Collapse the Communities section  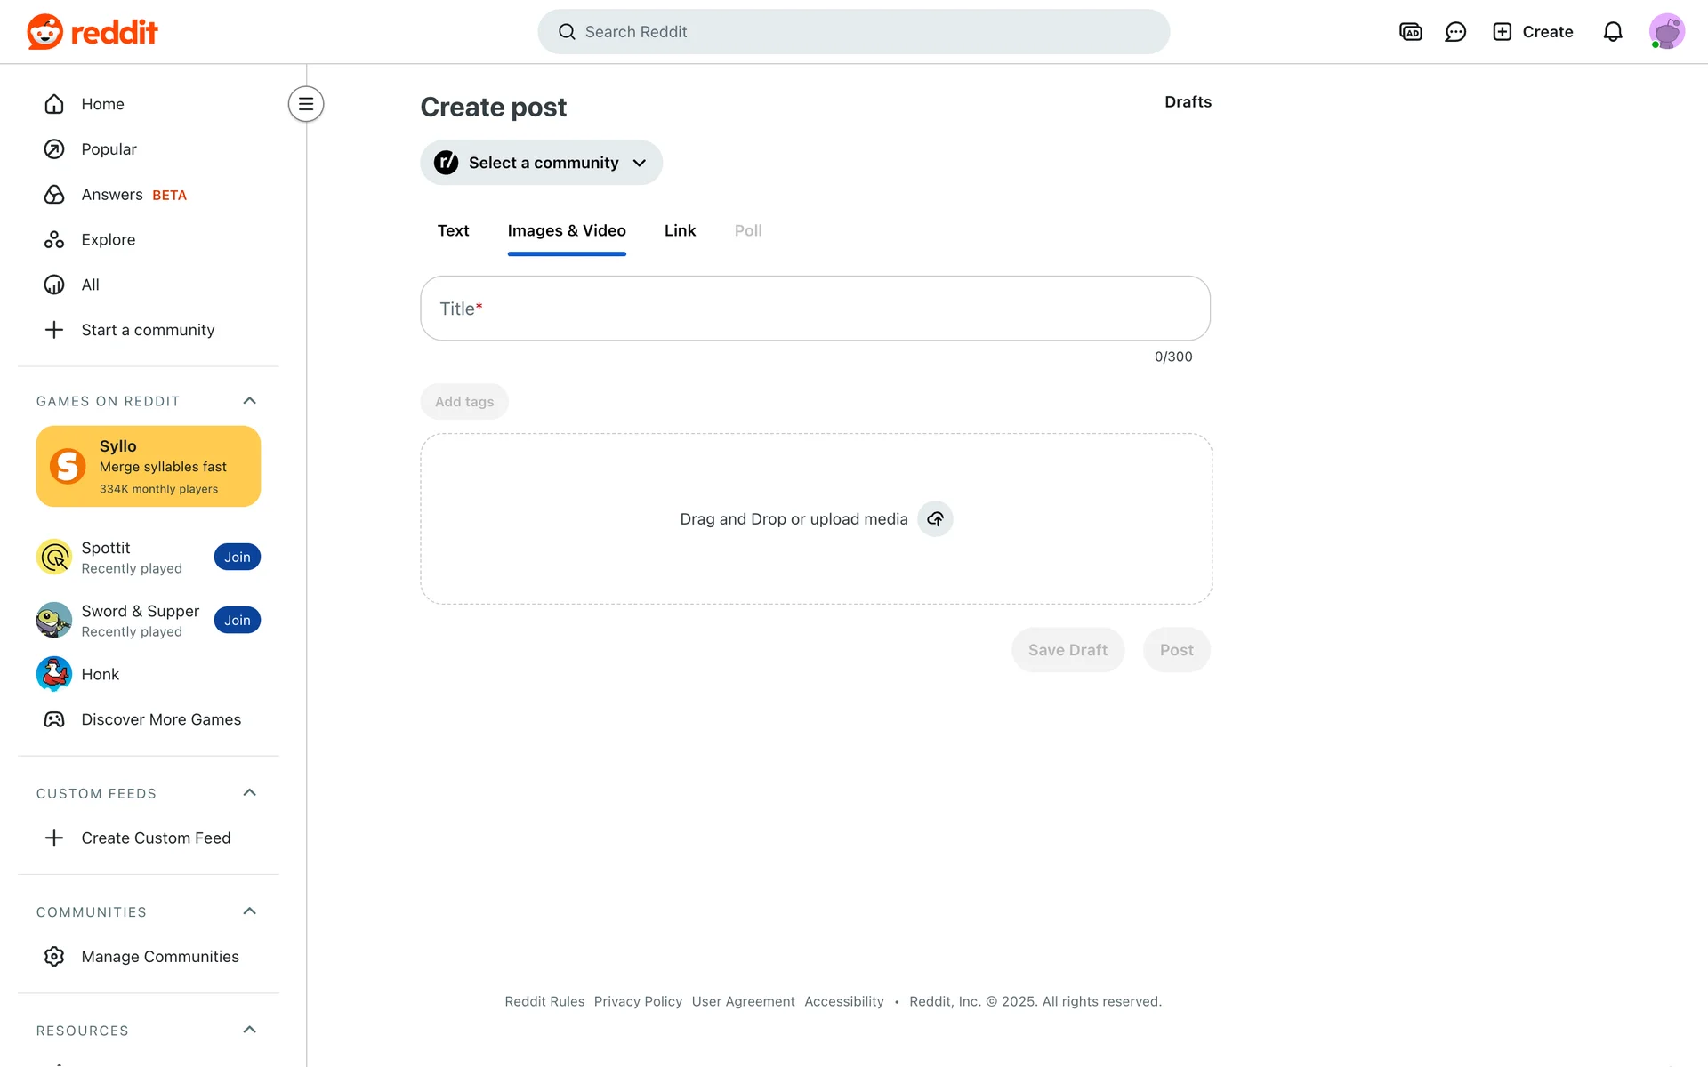(x=249, y=911)
